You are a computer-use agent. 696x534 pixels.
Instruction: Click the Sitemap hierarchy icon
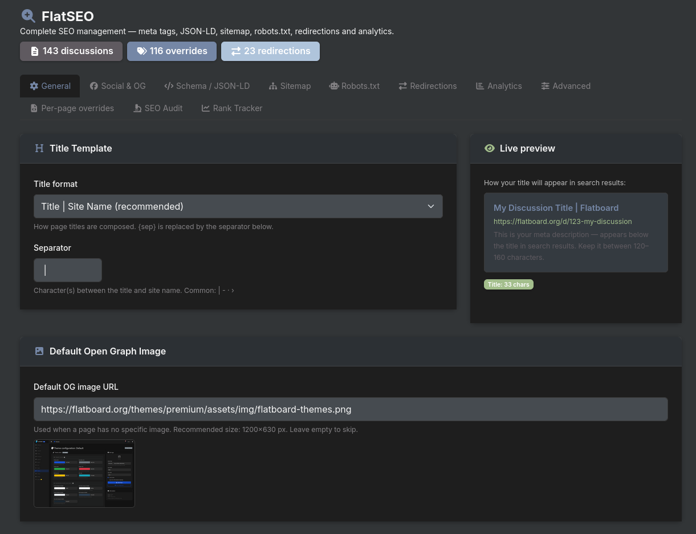(x=273, y=86)
